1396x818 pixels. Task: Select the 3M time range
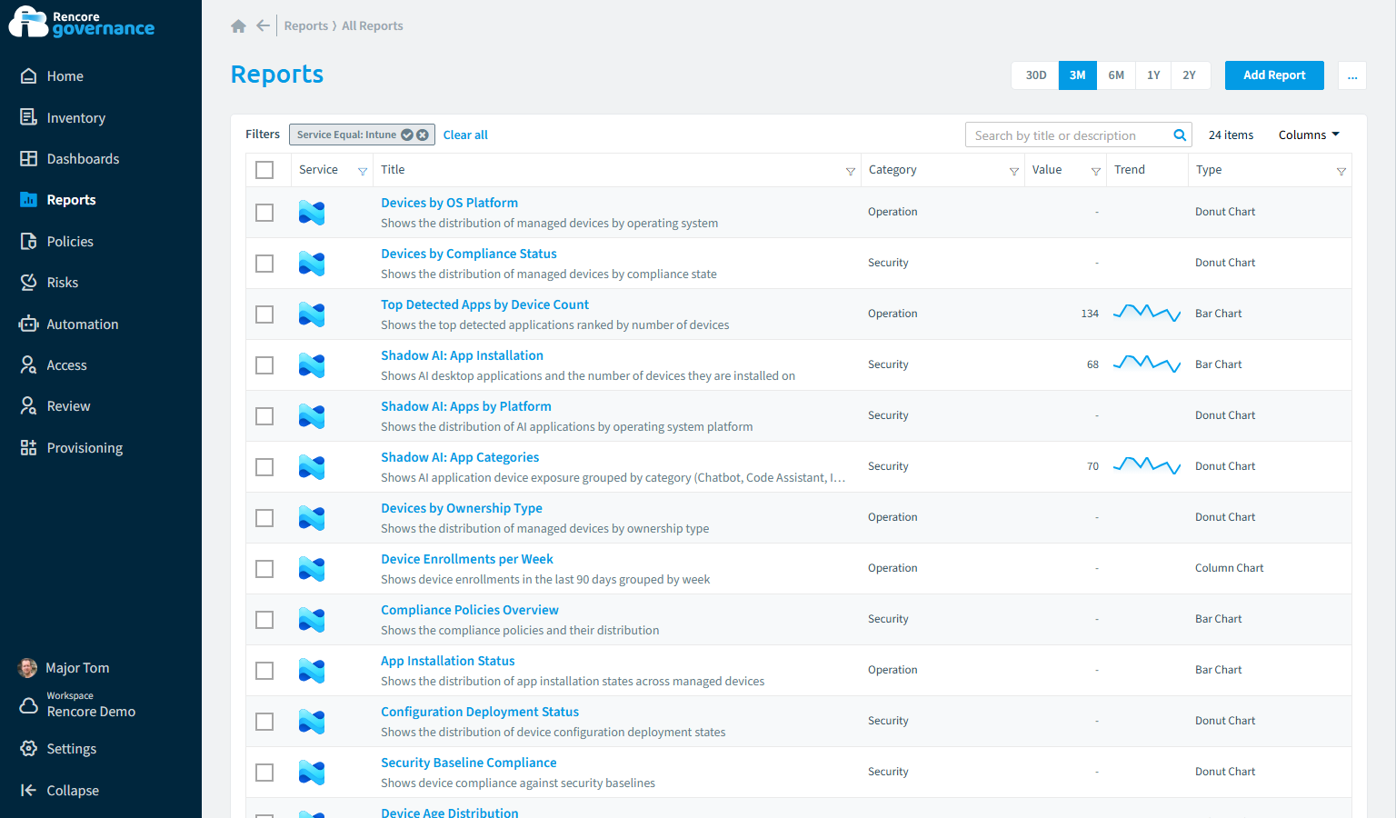pos(1078,75)
